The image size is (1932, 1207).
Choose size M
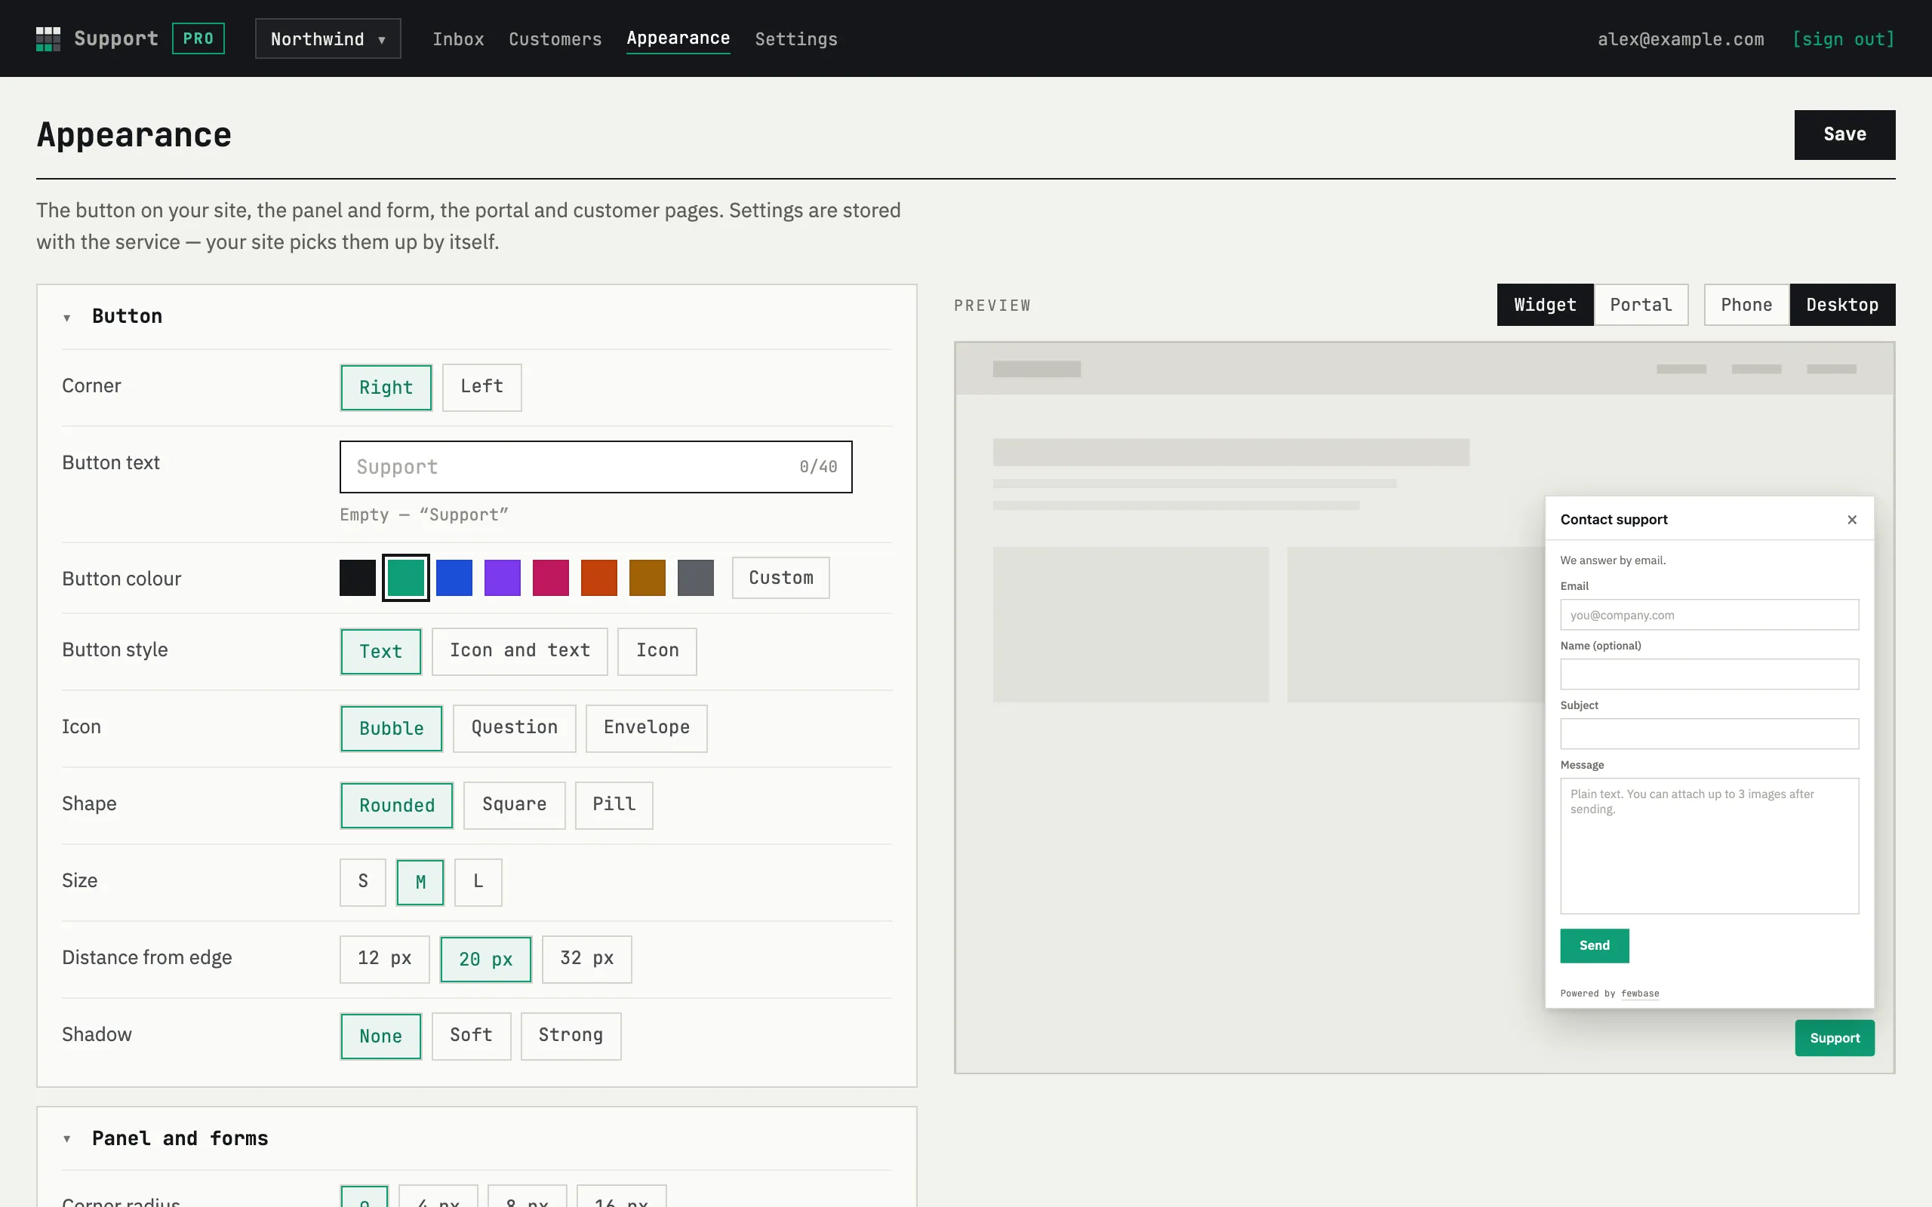(x=420, y=882)
